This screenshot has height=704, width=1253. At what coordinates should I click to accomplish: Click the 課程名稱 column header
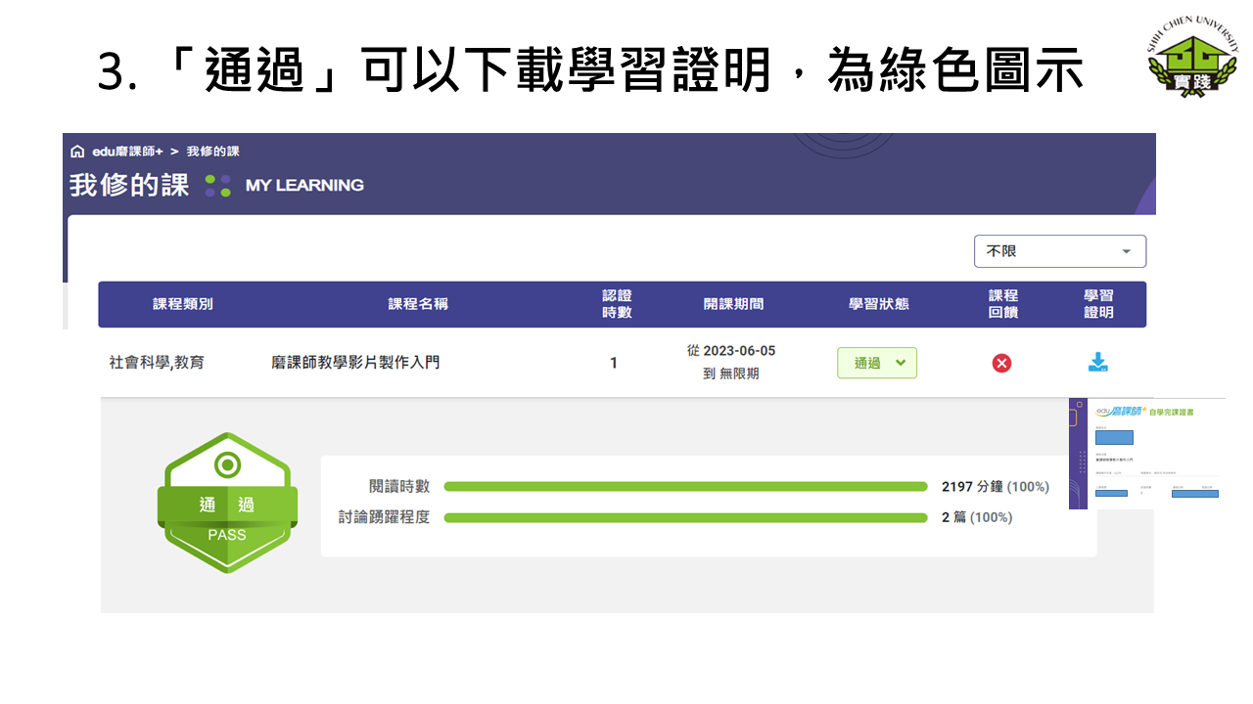[x=418, y=304]
